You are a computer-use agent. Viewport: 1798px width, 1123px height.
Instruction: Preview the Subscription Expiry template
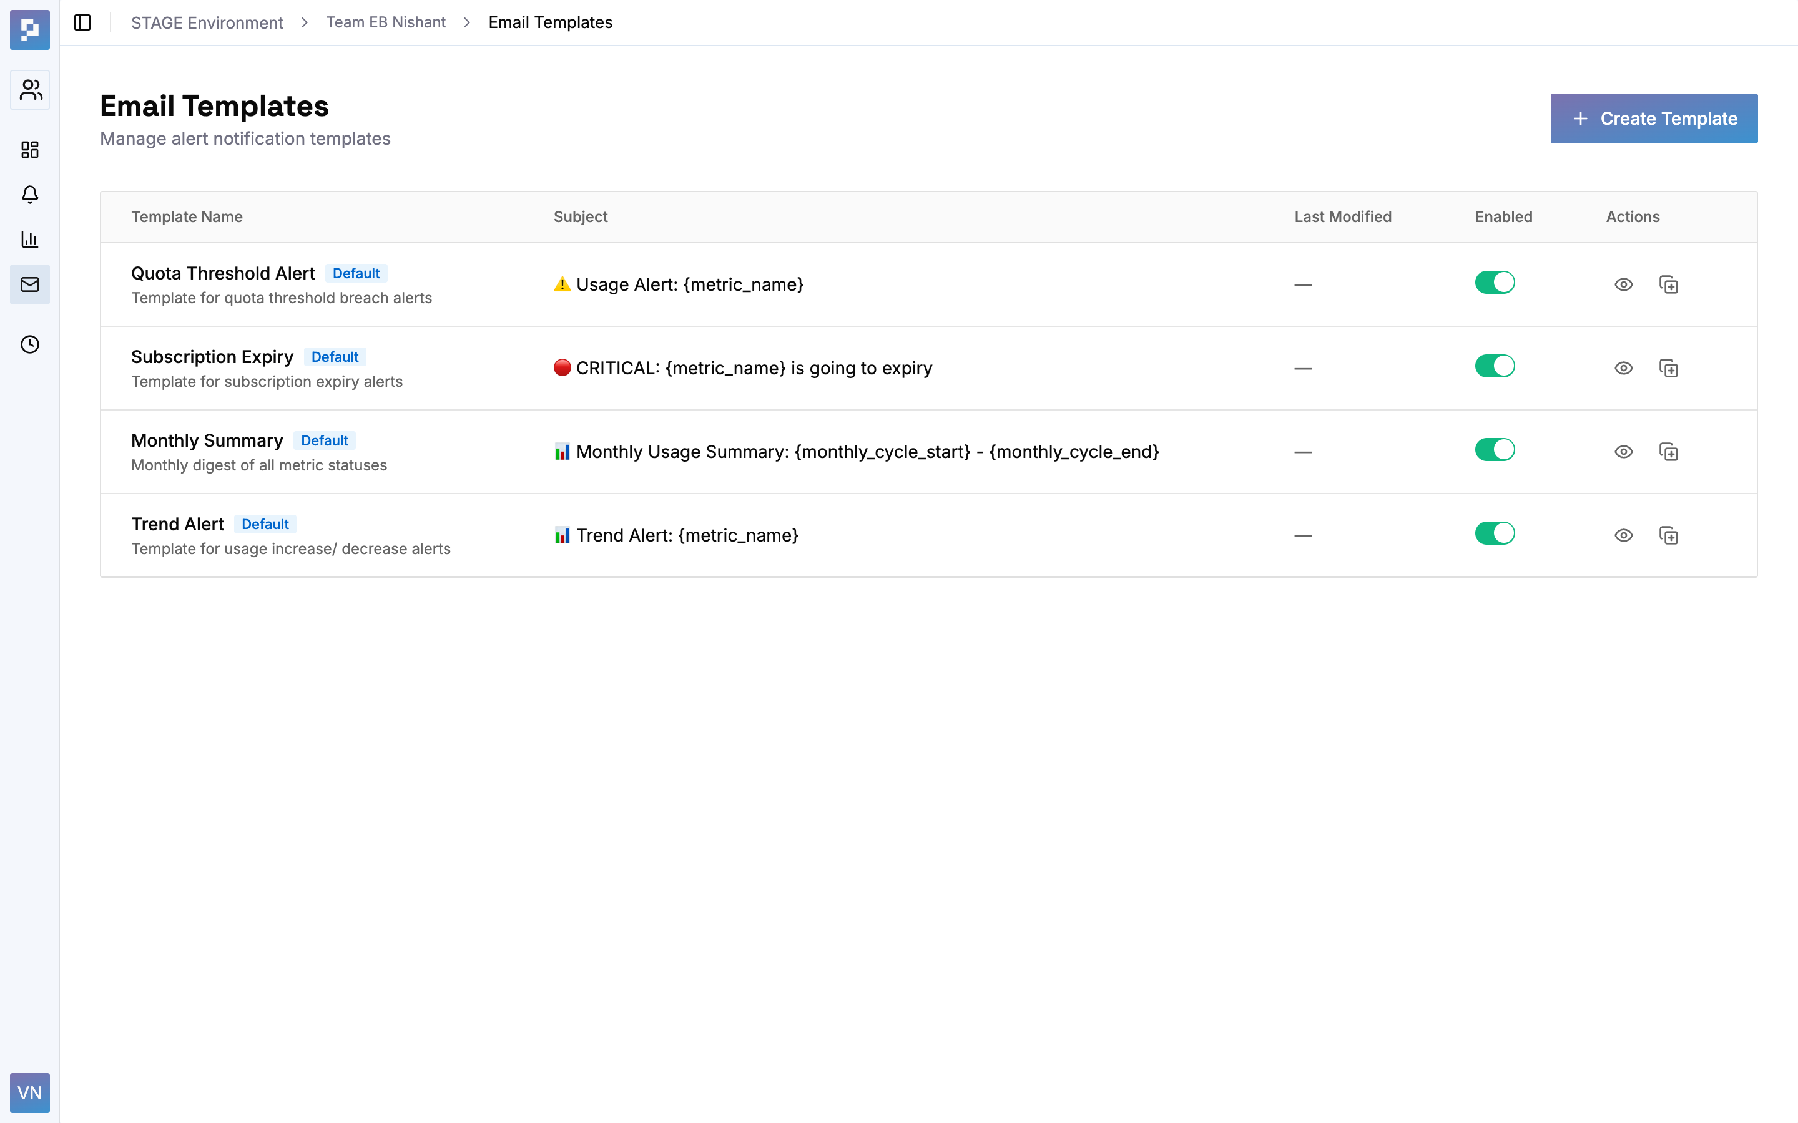[1623, 368]
